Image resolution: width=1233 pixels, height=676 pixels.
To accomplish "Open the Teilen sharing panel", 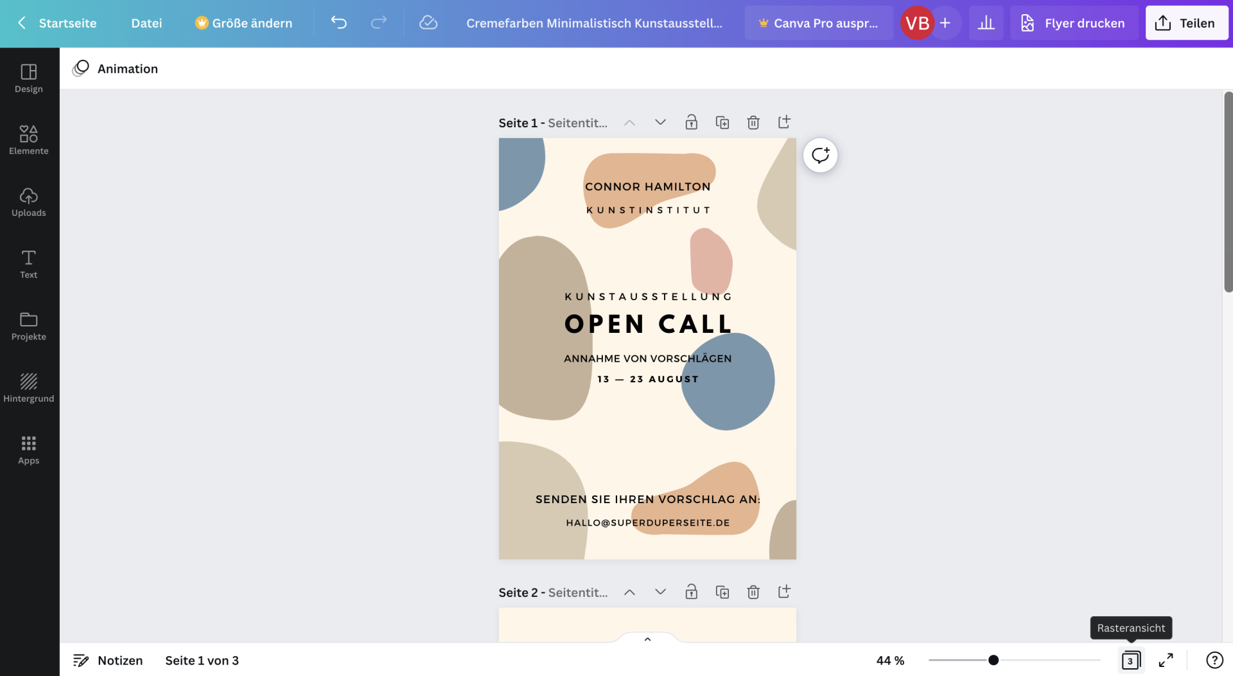I will [1185, 22].
